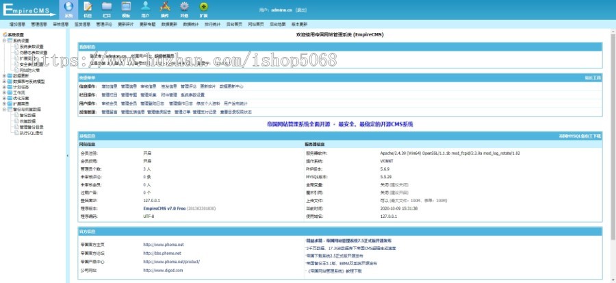
Task: Open 恢复数据 in the left tree
Action: click(x=27, y=121)
